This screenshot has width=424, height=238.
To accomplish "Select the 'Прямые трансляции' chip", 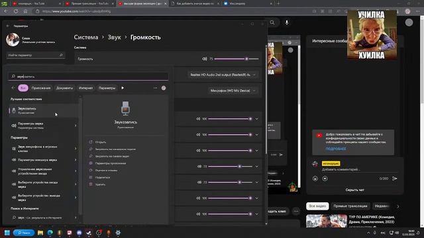I will click(350, 206).
